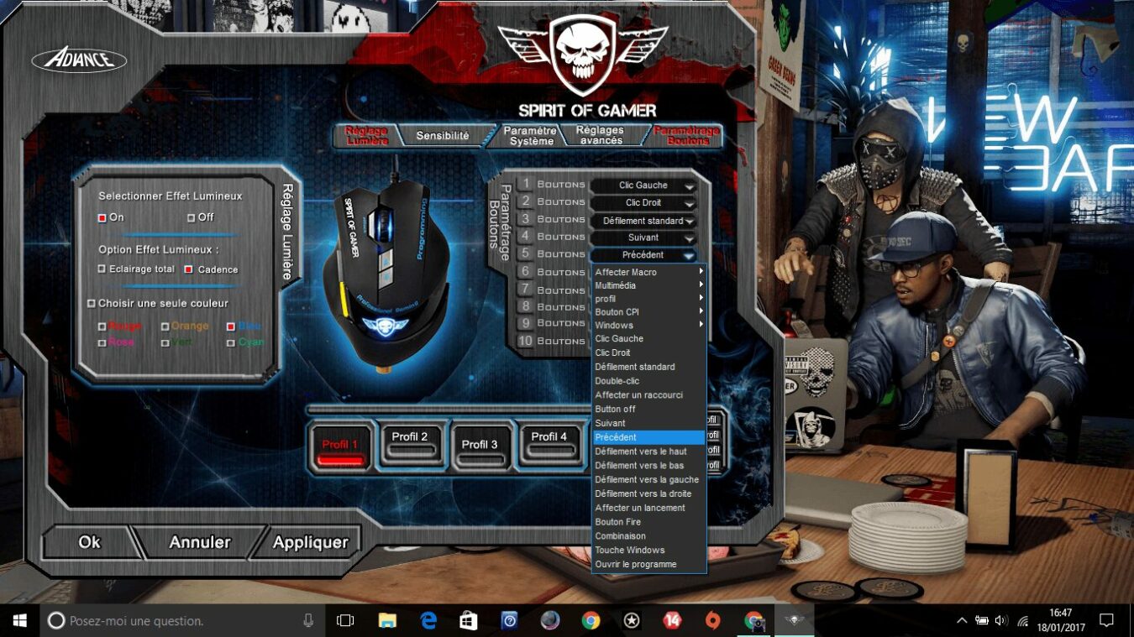The width and height of the screenshot is (1134, 637).
Task: Select the Eclairage total option
Action: [102, 269]
